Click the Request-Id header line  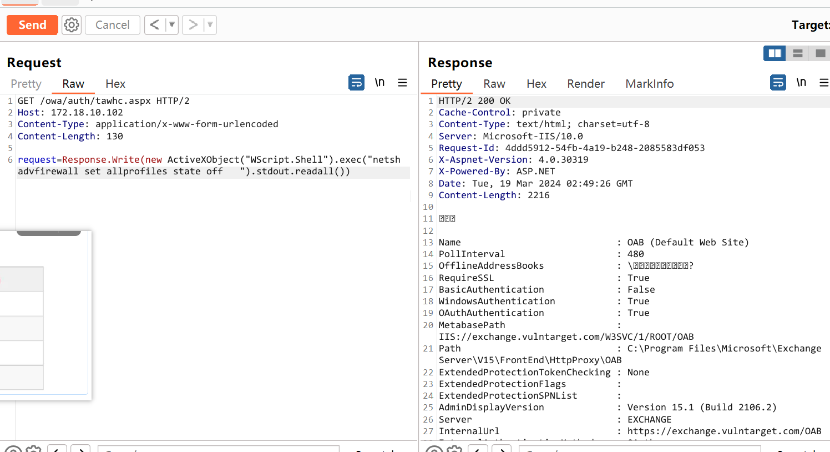pyautogui.click(x=572, y=148)
